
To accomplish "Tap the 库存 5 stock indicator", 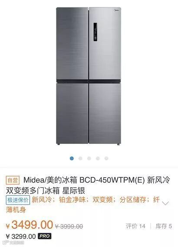I will pyautogui.click(x=164, y=226).
